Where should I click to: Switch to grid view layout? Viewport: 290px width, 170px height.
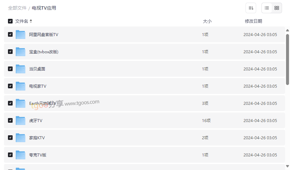point(277,8)
